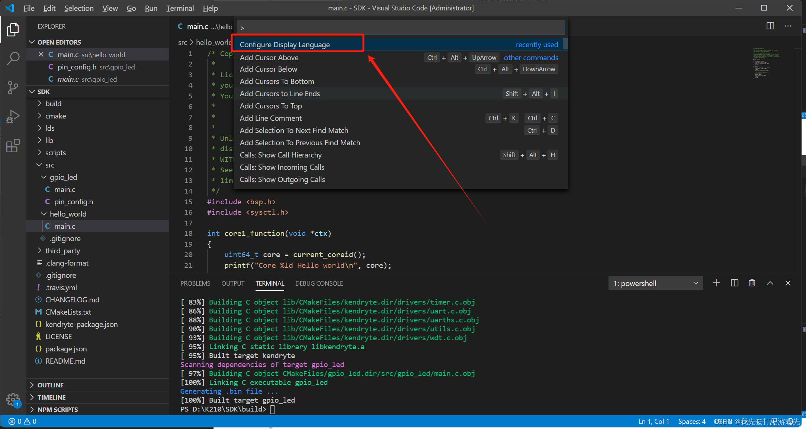The width and height of the screenshot is (806, 429).
Task: Click the Explorer icon in sidebar
Action: (12, 29)
